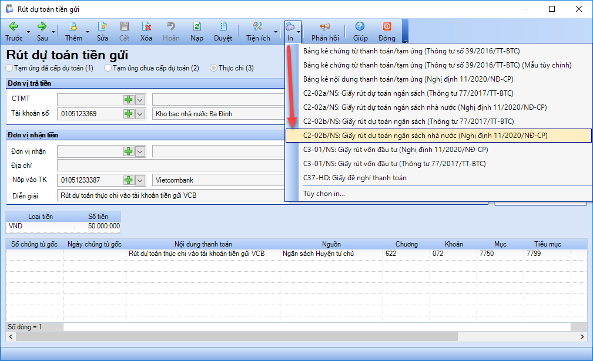Image resolution: width=593 pixels, height=361 pixels.
Task: Choose Bảng kê chứng từ thanh toán/tạm ứng (Mẫu tùy chỉnh)
Action: tap(438, 65)
